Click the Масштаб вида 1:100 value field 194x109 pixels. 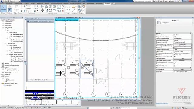point(182,35)
